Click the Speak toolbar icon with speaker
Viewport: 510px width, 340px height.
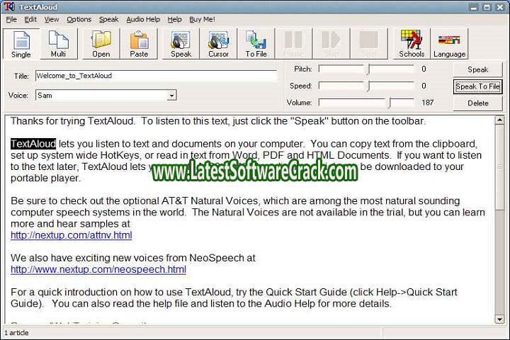pos(181,44)
